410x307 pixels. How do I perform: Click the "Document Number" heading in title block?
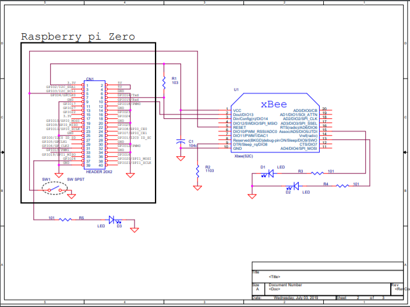click(x=285, y=285)
